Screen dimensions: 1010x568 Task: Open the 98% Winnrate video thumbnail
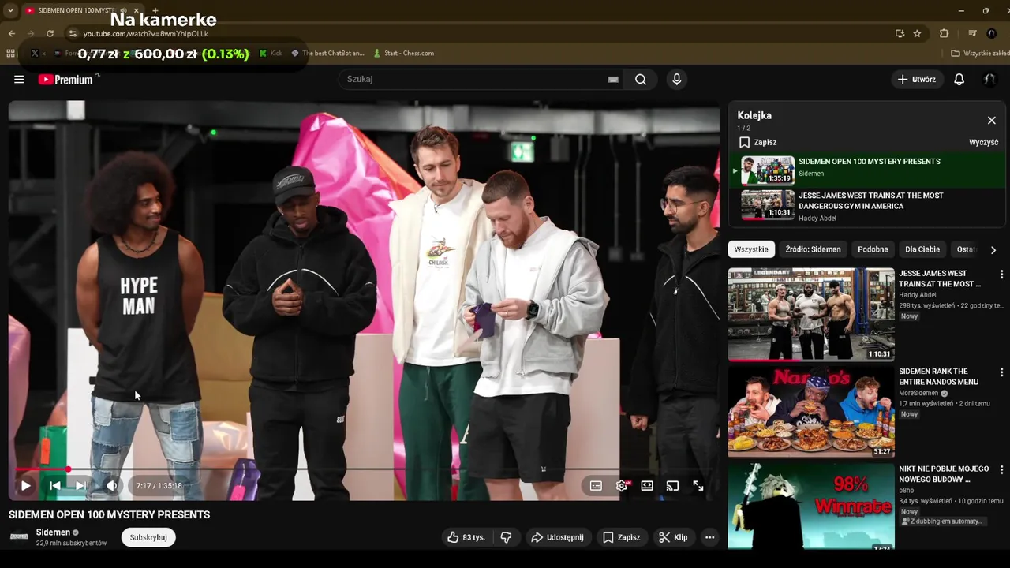[811, 506]
